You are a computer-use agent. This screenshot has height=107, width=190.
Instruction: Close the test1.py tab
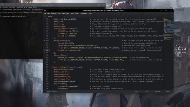click(64, 16)
